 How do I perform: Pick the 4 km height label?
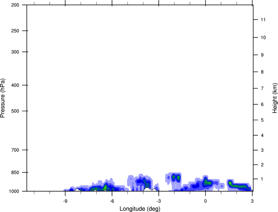click(x=262, y=135)
